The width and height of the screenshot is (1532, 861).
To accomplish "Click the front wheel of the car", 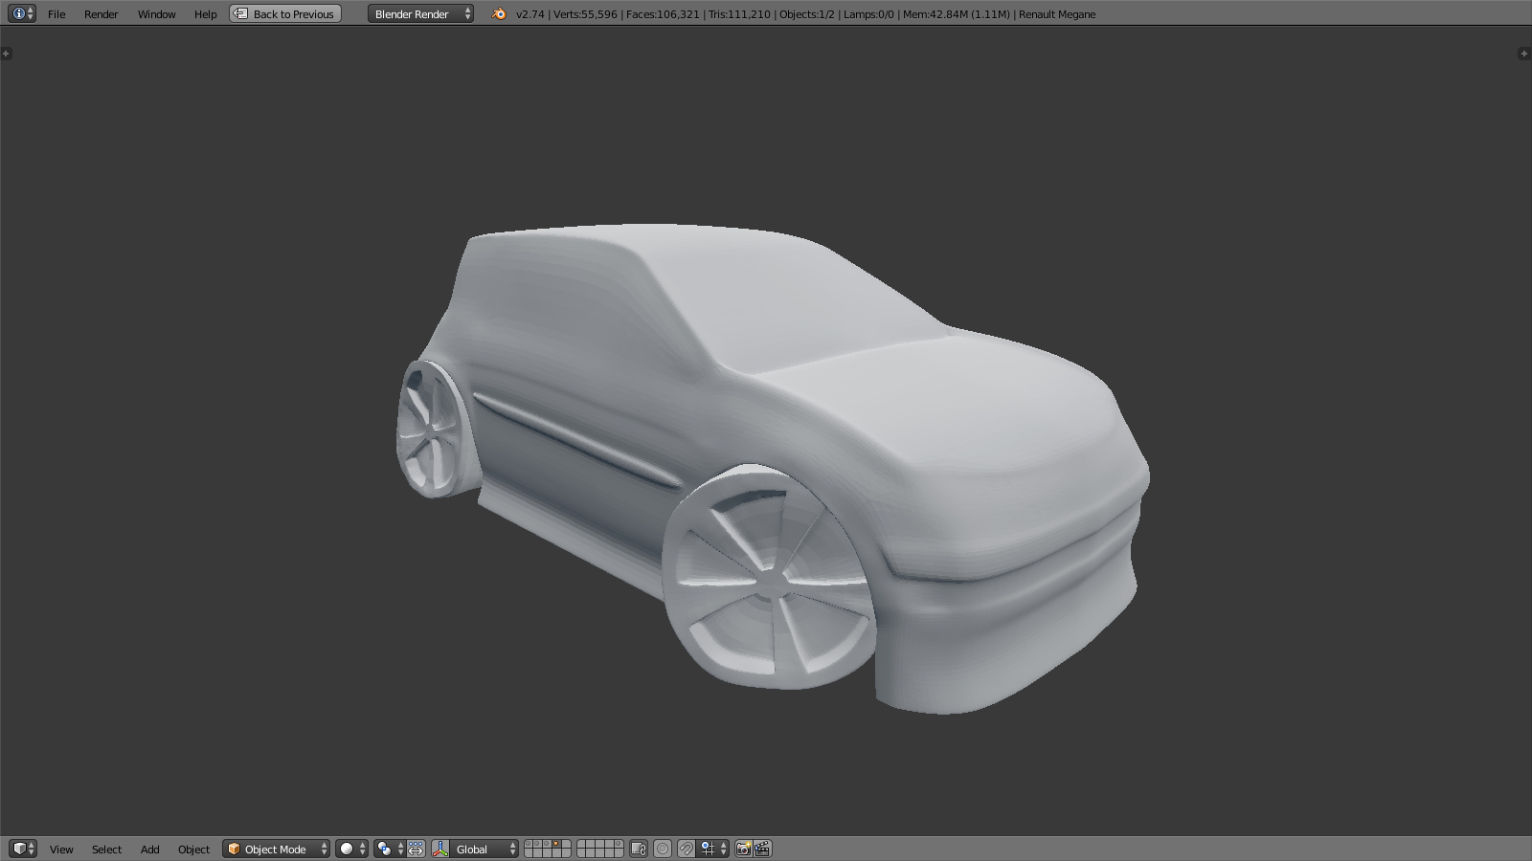I will coord(769,578).
